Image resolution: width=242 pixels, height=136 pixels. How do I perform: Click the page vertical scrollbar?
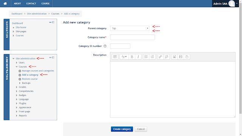coord(240,59)
